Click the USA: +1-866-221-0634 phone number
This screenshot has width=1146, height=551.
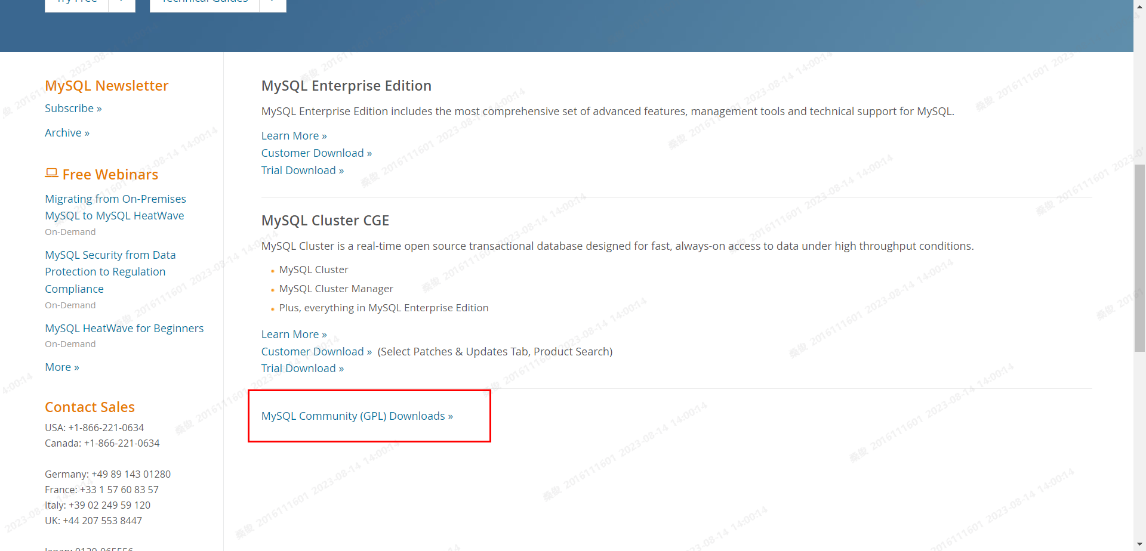[x=94, y=428]
